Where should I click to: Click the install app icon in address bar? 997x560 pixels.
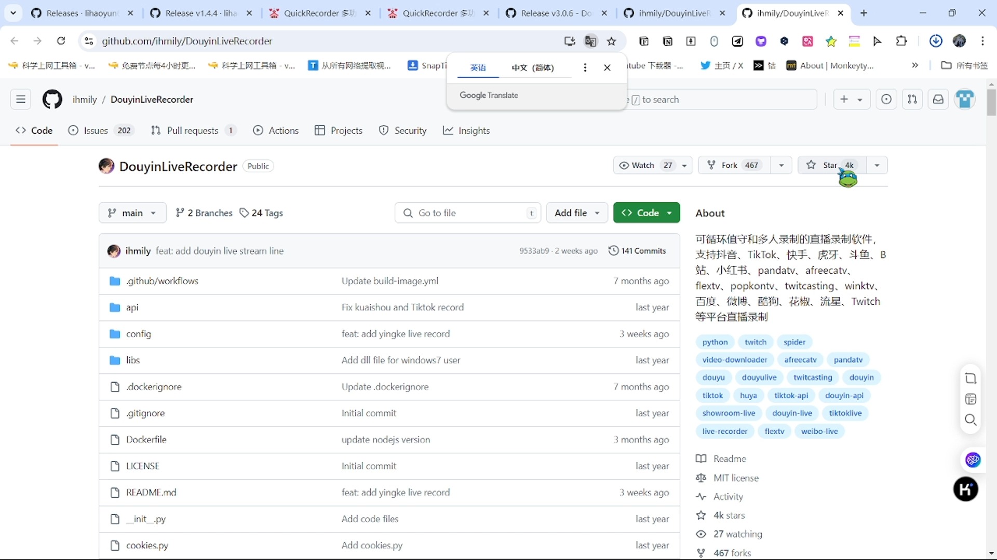pyautogui.click(x=570, y=41)
